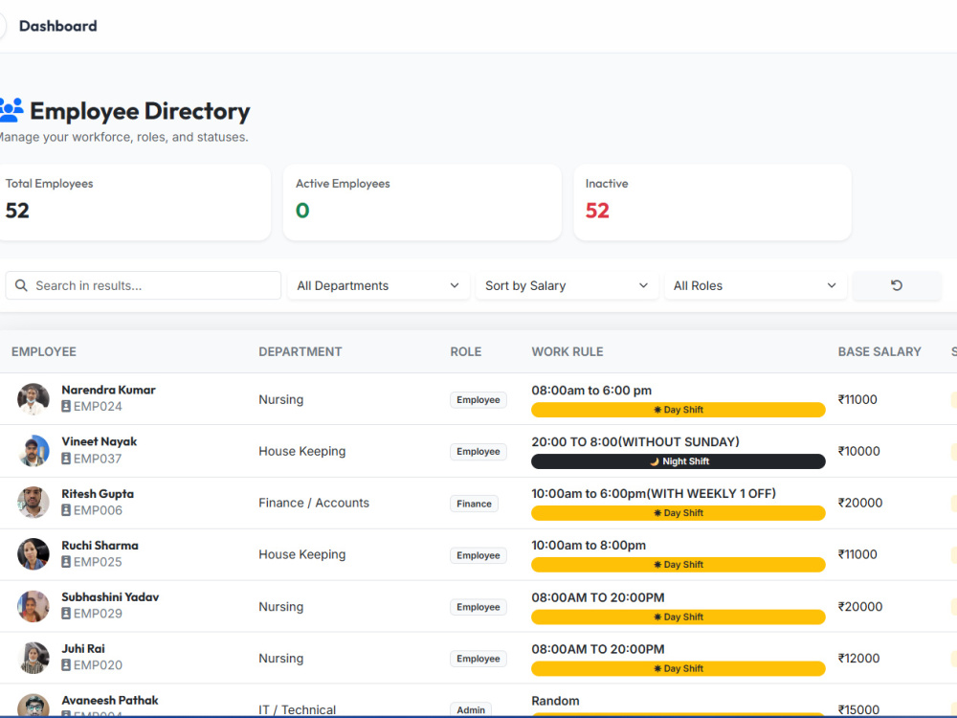Click the Dashboard header title
The image size is (957, 718).
coord(58,26)
